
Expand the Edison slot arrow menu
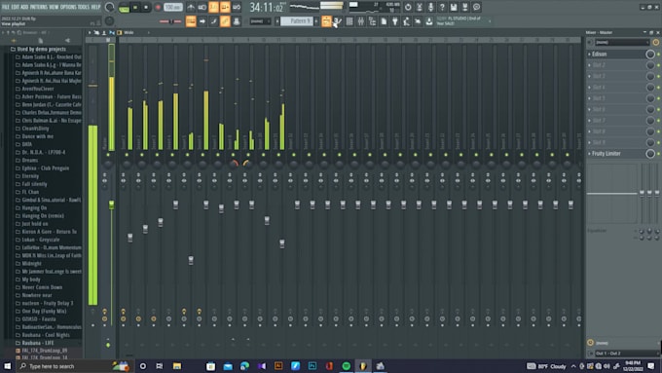(x=589, y=55)
